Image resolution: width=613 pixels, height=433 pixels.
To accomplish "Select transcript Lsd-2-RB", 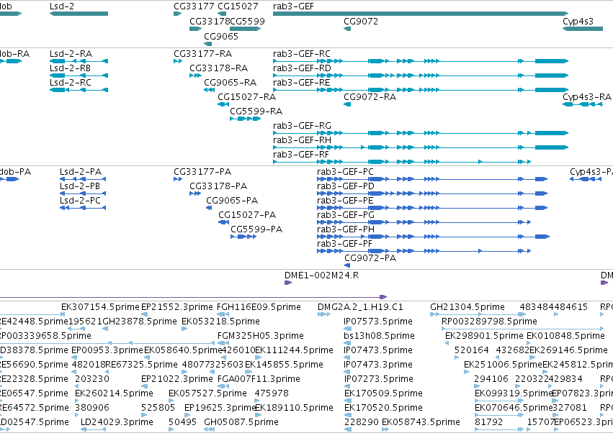I will (70, 68).
